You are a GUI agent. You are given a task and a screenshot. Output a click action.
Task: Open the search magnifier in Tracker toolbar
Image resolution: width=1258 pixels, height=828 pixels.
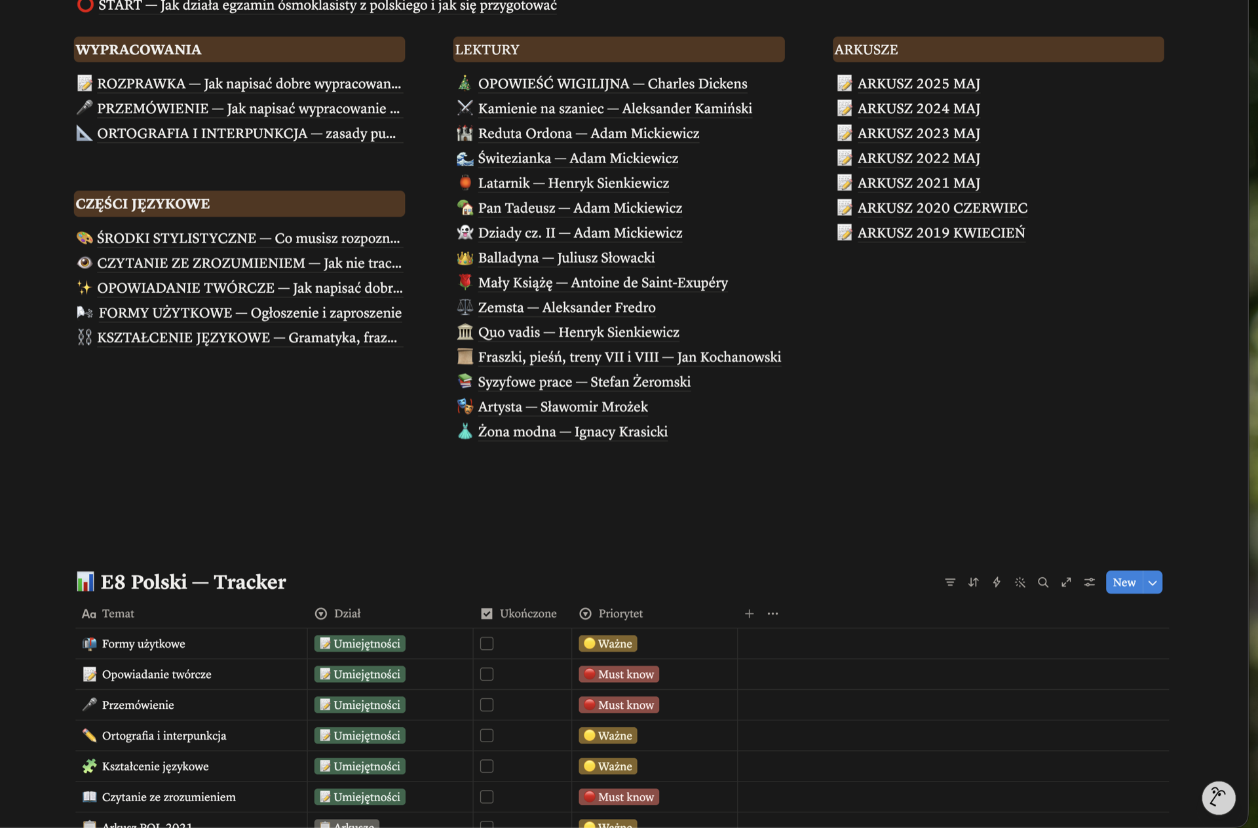(x=1043, y=582)
